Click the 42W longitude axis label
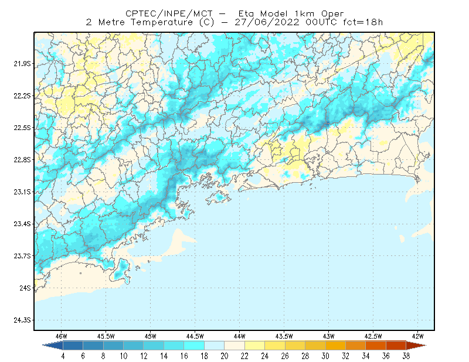Viewport: 469px width, 362px height. pos(417,336)
